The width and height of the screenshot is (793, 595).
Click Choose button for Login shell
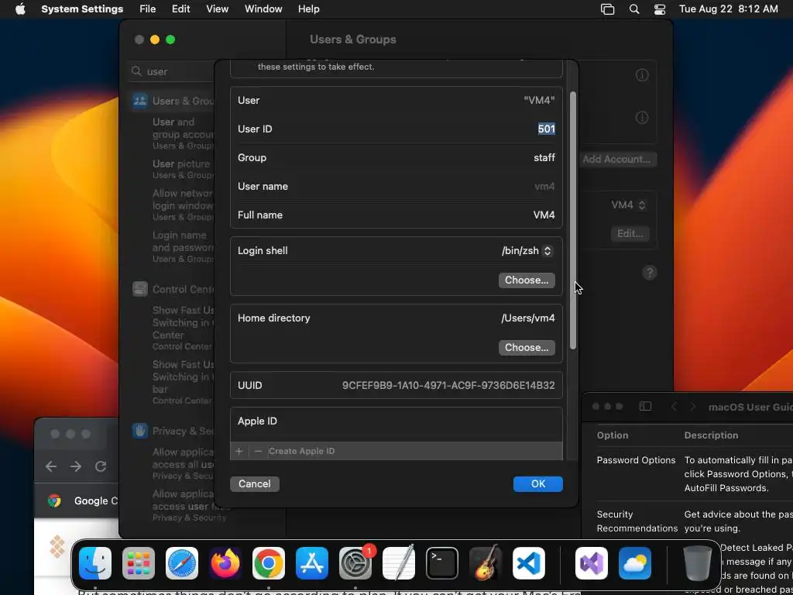click(527, 280)
